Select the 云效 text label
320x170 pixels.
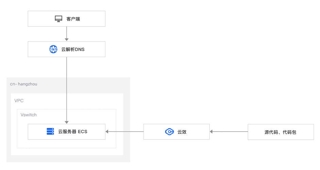[182, 132]
